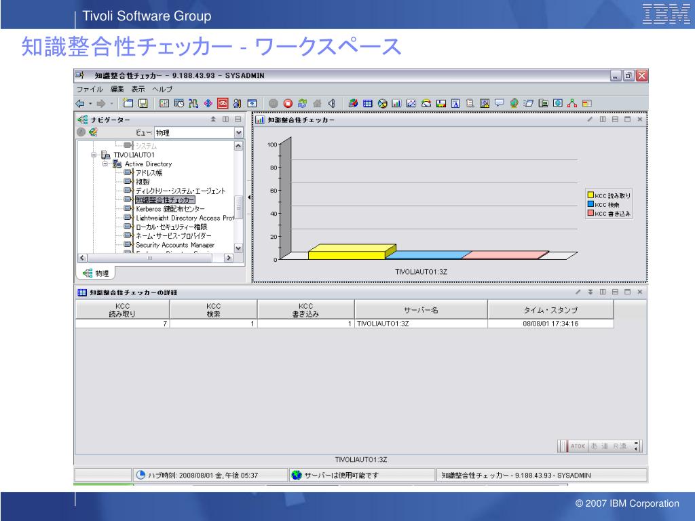The width and height of the screenshot is (695, 521).
Task: Select the circular gauge toolbar icon
Action: [x=426, y=103]
